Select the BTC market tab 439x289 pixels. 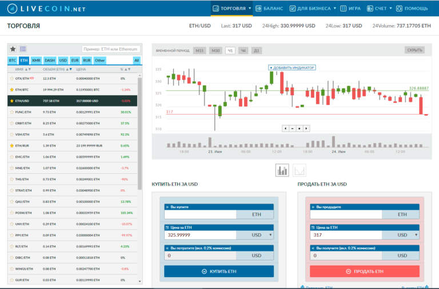pos(13,60)
